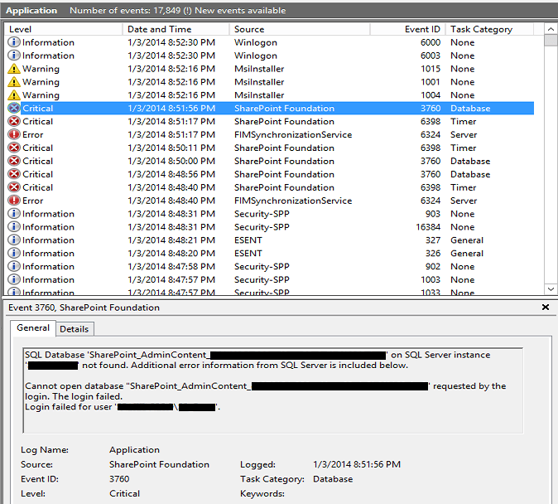Select Event ID 1004 cell
Screen dimensions: 558x504
pos(431,95)
